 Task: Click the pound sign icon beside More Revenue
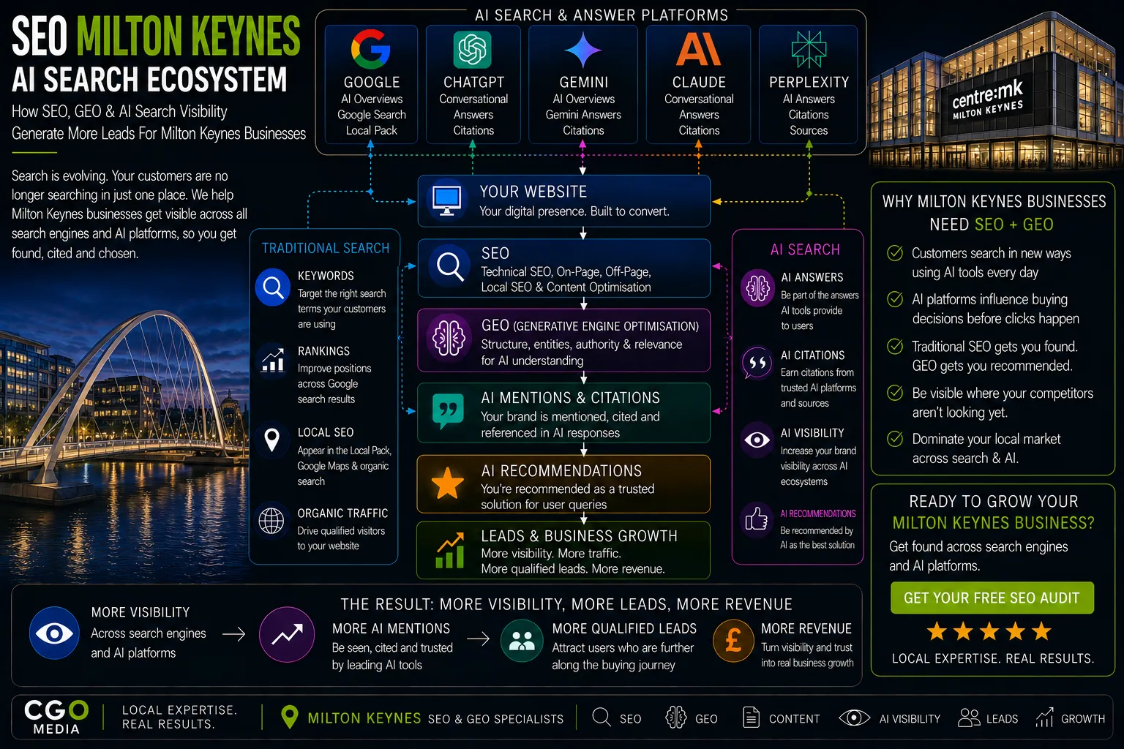tap(733, 640)
